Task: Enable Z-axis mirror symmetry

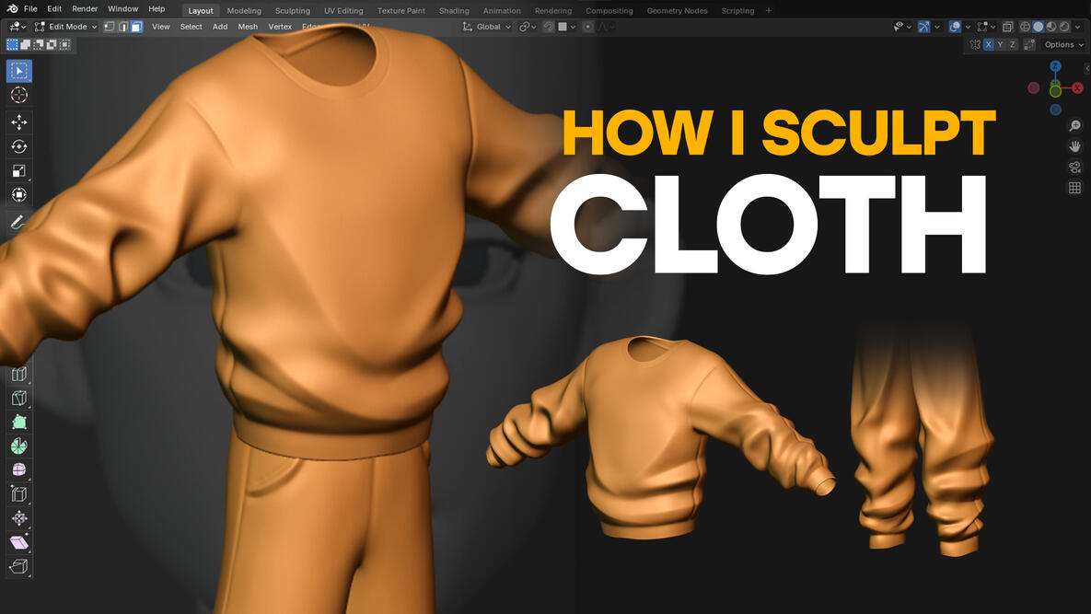Action: point(1012,43)
